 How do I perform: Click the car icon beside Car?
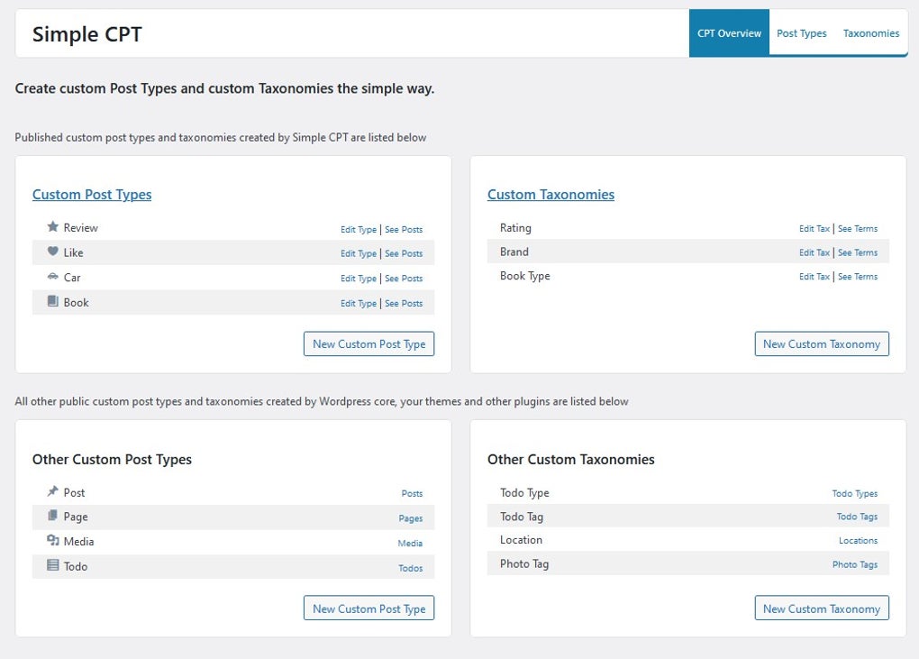tap(52, 277)
